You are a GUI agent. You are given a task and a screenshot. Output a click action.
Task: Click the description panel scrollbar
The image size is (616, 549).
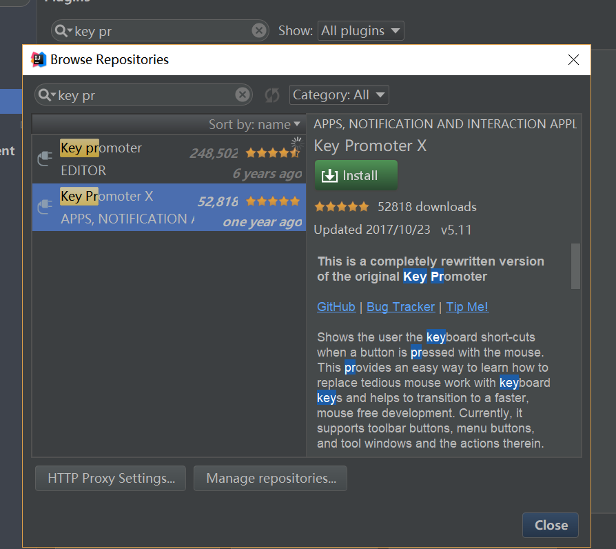tap(575, 266)
